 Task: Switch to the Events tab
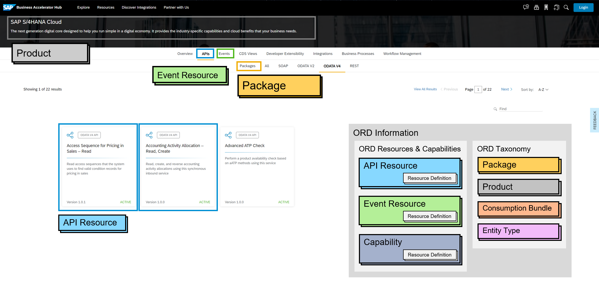pyautogui.click(x=225, y=53)
